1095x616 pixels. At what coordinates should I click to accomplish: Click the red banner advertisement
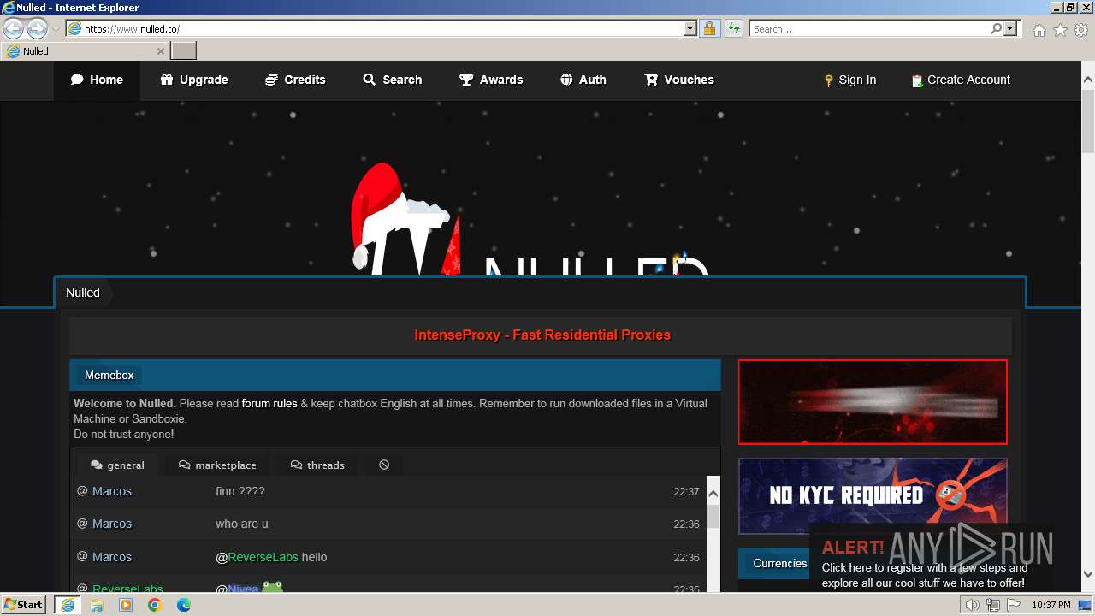click(x=873, y=402)
